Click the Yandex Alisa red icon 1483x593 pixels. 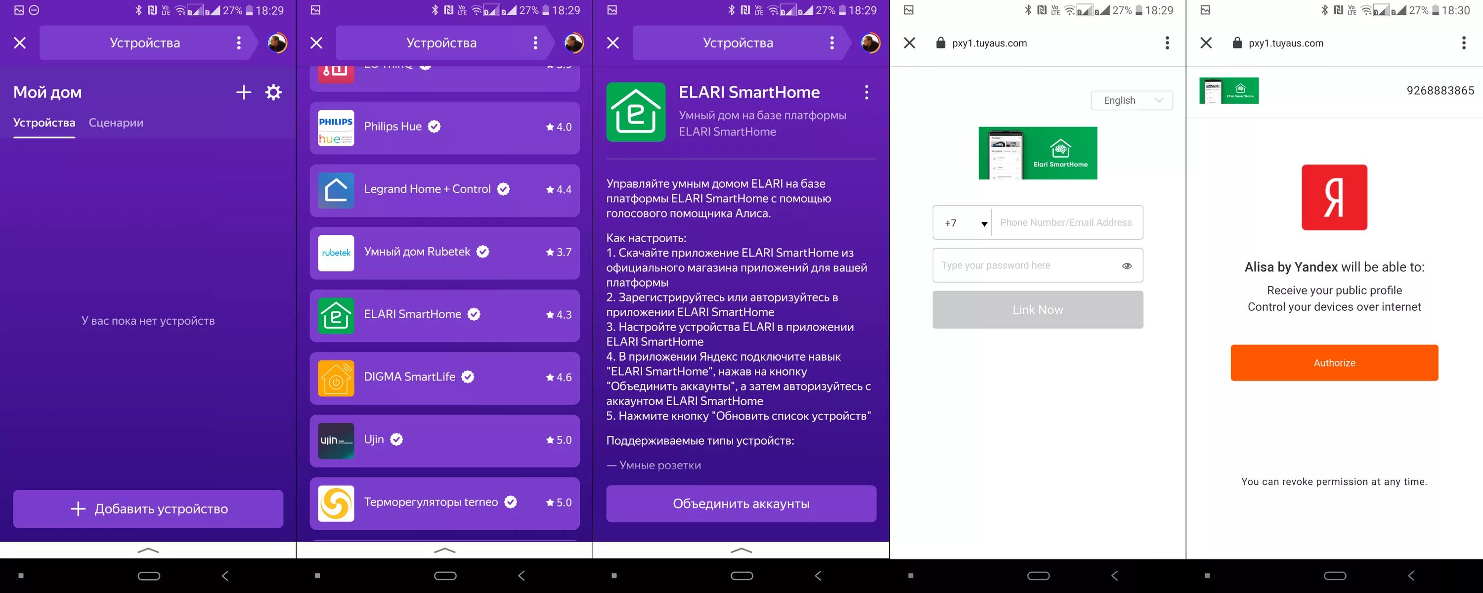[x=1335, y=198]
